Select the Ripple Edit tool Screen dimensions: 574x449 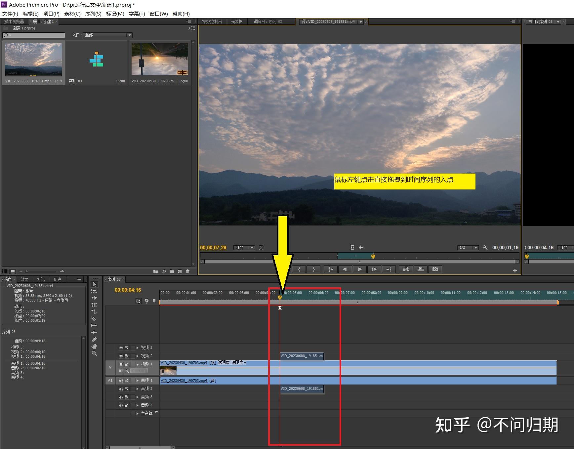click(x=94, y=298)
